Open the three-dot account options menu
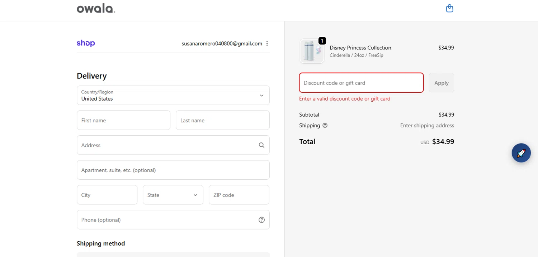538x257 pixels. click(x=267, y=44)
